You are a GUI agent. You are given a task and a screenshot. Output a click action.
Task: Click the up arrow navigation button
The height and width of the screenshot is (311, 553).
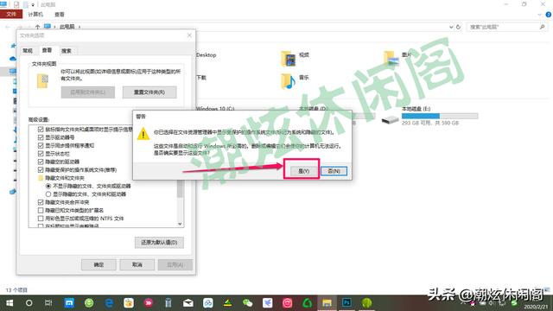(x=37, y=27)
